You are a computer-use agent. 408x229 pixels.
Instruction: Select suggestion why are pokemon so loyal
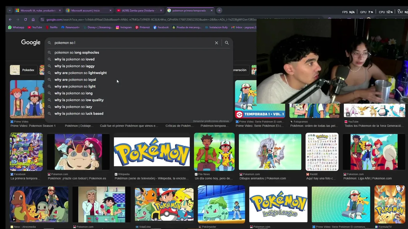[x=139, y=80]
